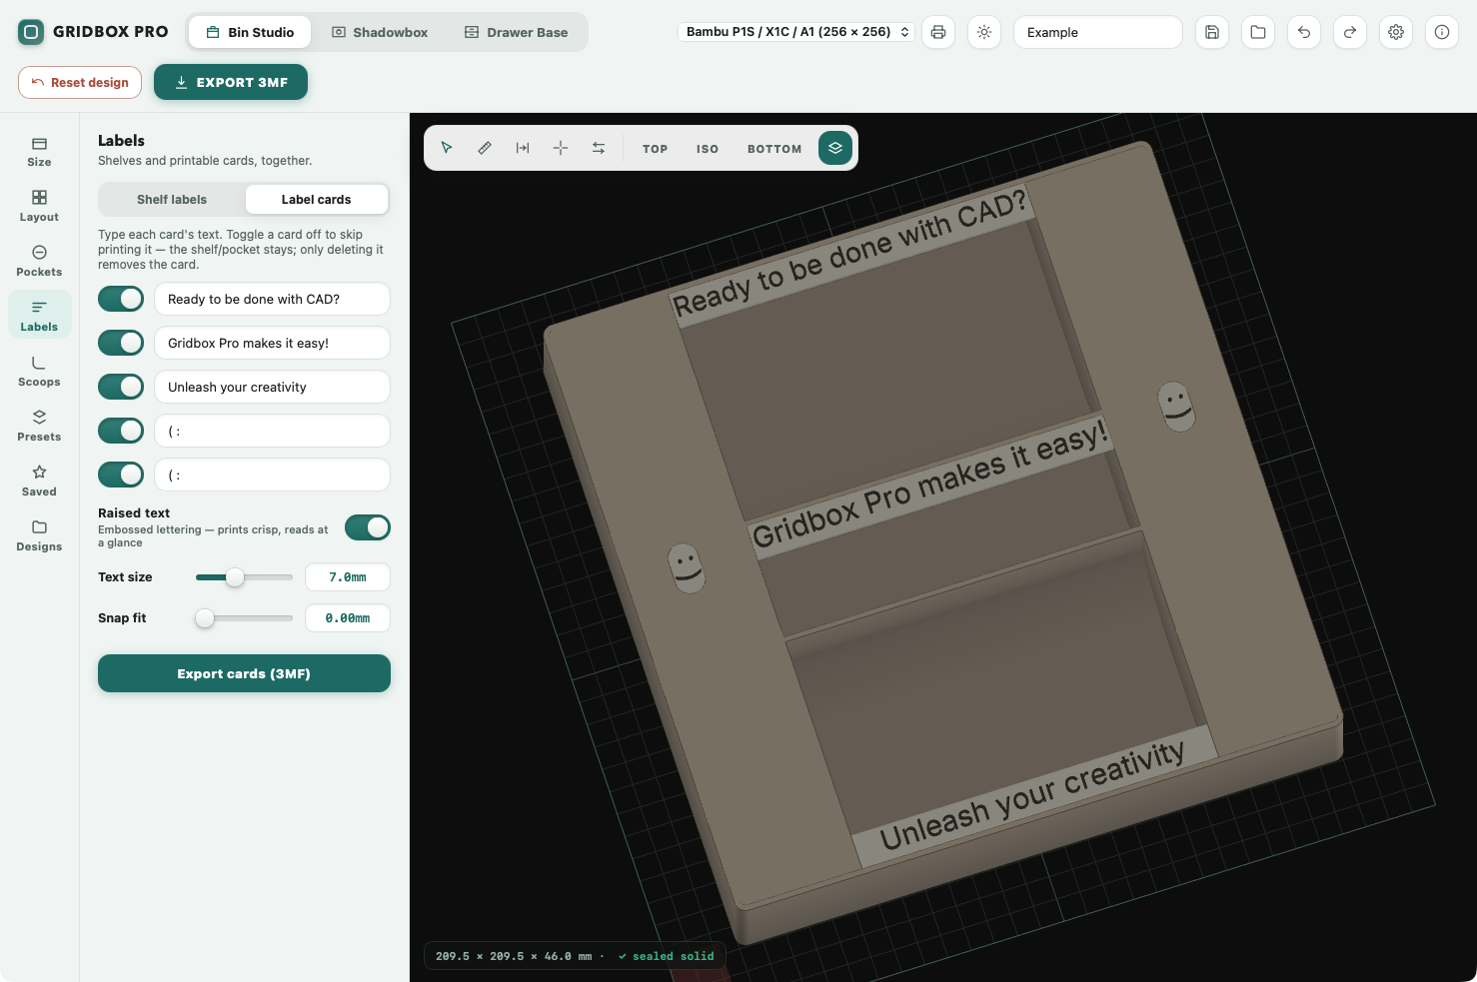The image size is (1477, 982).
Task: Open the Saved sidebar panel
Action: pos(40,481)
